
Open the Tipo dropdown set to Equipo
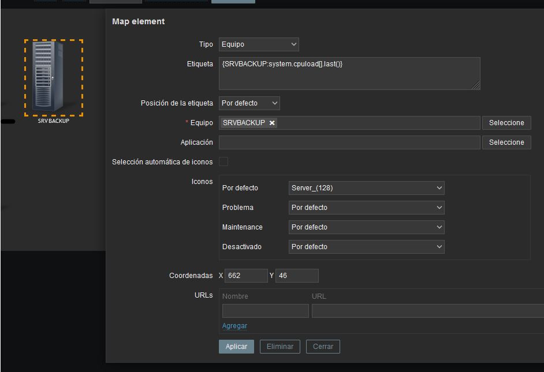tap(259, 44)
